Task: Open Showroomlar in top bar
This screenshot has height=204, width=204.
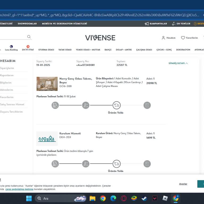Action: pos(27,24)
